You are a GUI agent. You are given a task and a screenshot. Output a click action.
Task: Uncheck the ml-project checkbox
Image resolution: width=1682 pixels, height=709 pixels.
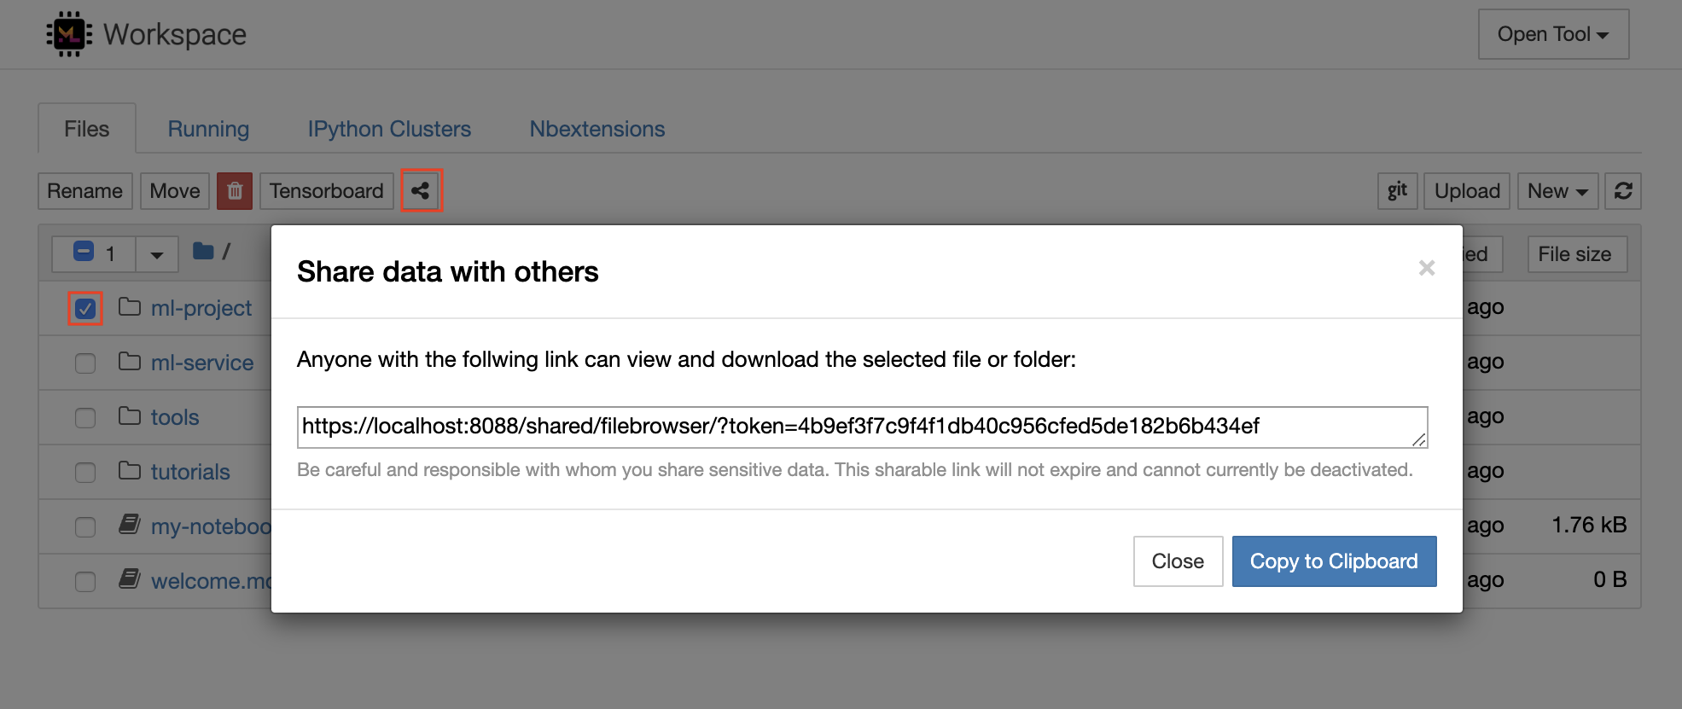coord(85,308)
